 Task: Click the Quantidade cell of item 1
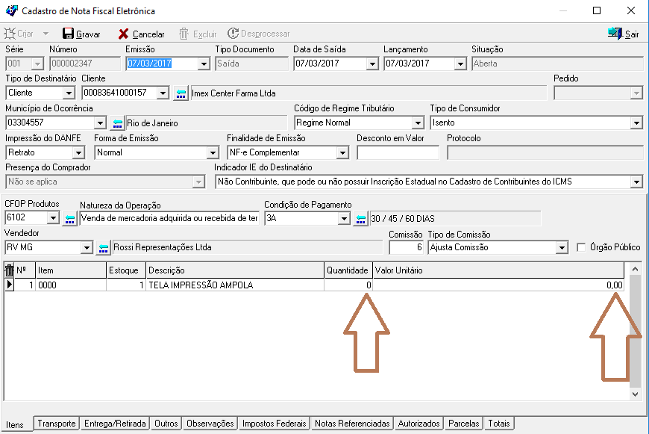[348, 285]
